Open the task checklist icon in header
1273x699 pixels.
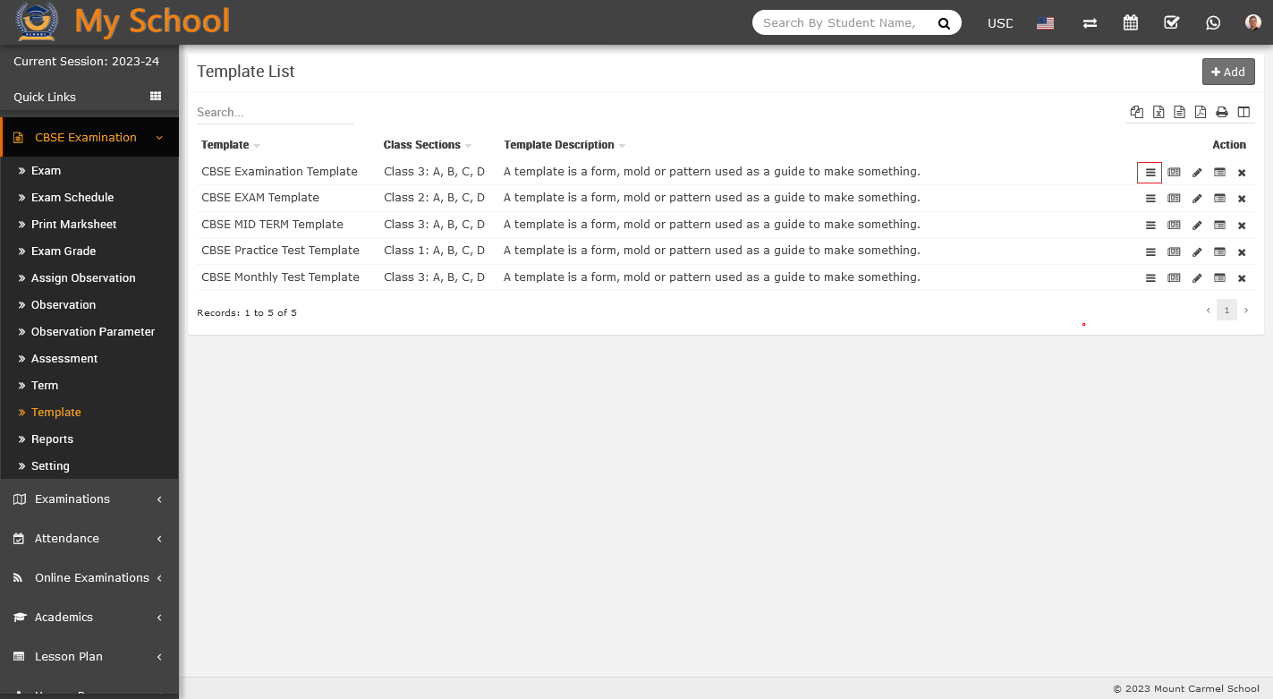click(x=1171, y=22)
